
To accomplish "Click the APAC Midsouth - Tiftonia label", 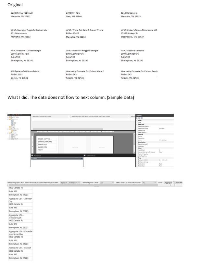I will click(132, 50).
